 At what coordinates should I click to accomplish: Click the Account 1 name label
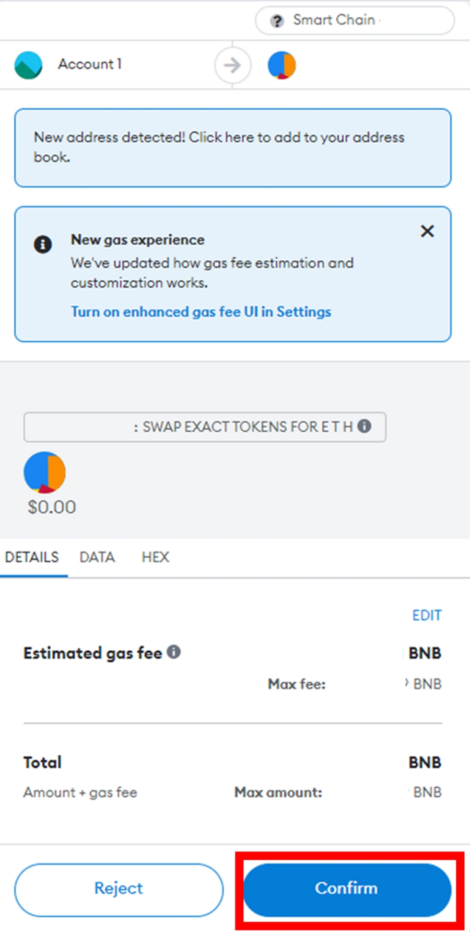[90, 64]
